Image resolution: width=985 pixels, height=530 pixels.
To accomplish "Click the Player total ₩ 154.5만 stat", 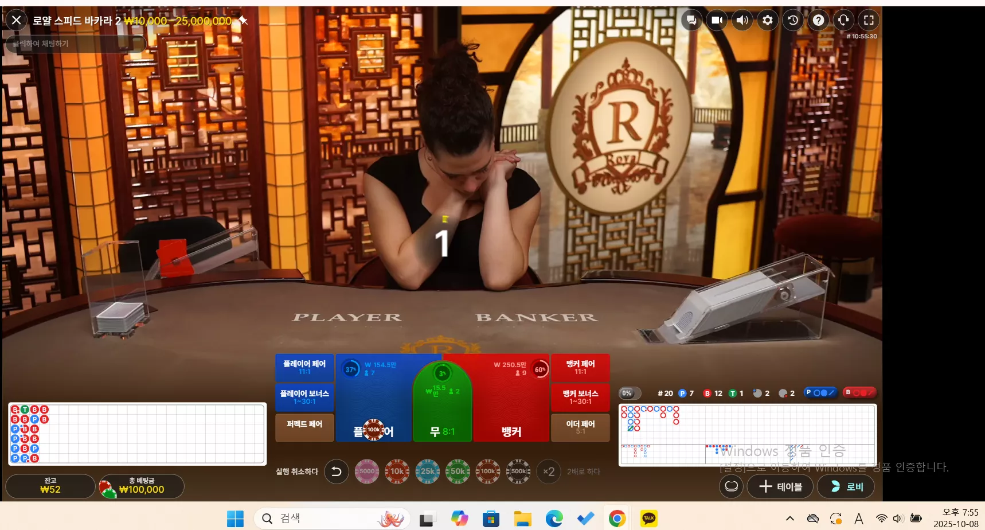I will click(380, 365).
